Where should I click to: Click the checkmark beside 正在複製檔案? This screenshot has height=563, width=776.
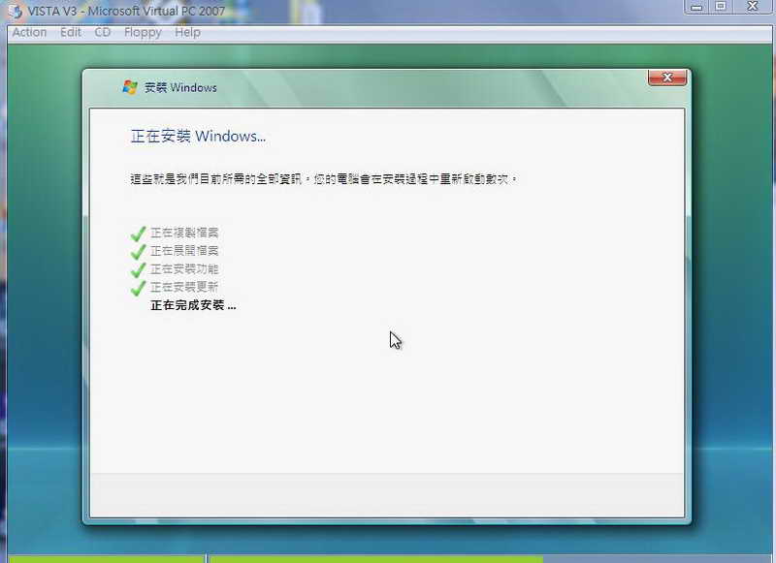tap(139, 234)
